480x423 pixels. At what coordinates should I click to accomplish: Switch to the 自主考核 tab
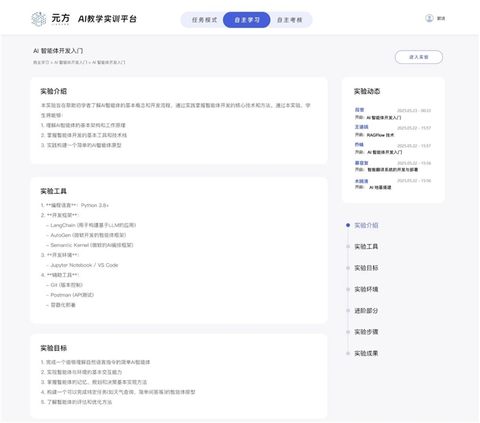pyautogui.click(x=289, y=20)
